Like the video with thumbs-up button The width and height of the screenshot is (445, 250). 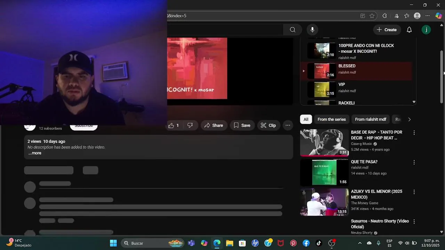coord(174,125)
